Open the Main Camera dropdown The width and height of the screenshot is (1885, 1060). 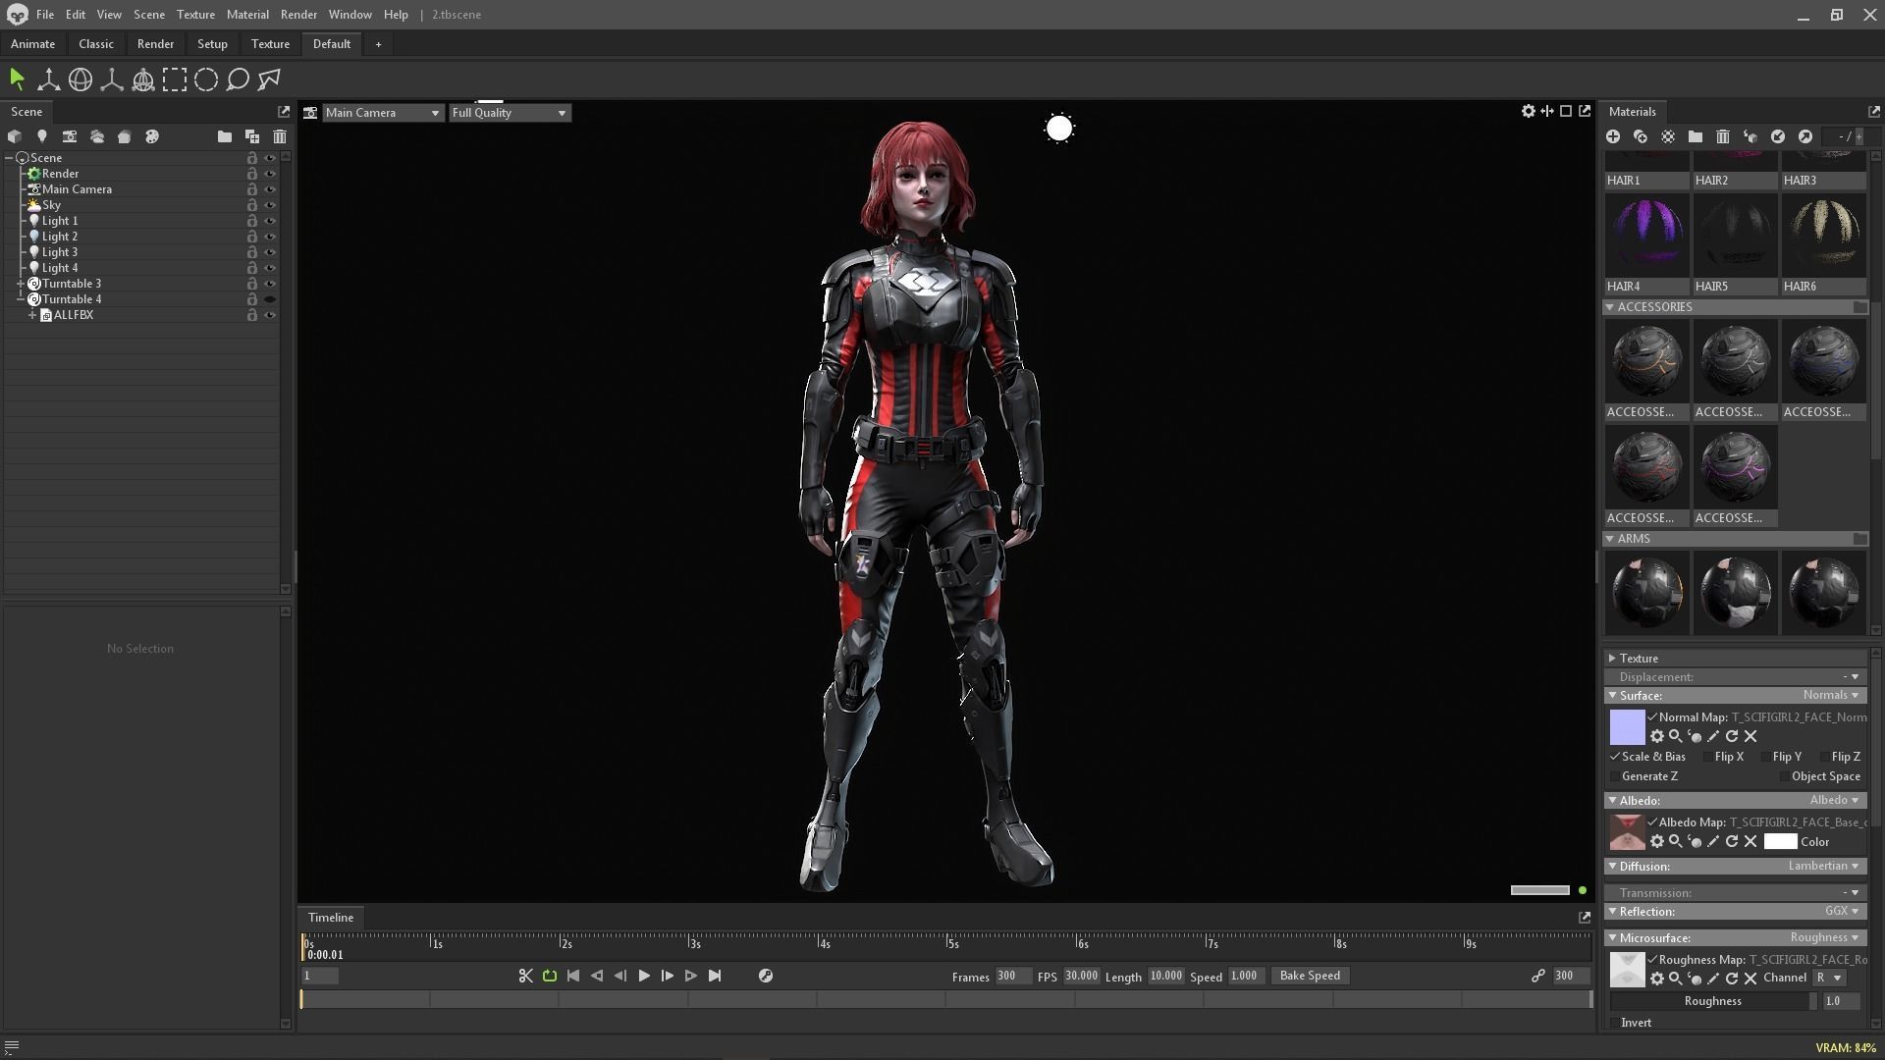pos(383,113)
